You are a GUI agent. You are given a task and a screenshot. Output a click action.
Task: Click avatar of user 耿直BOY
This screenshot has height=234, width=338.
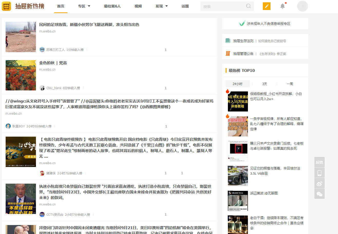coord(8,126)
